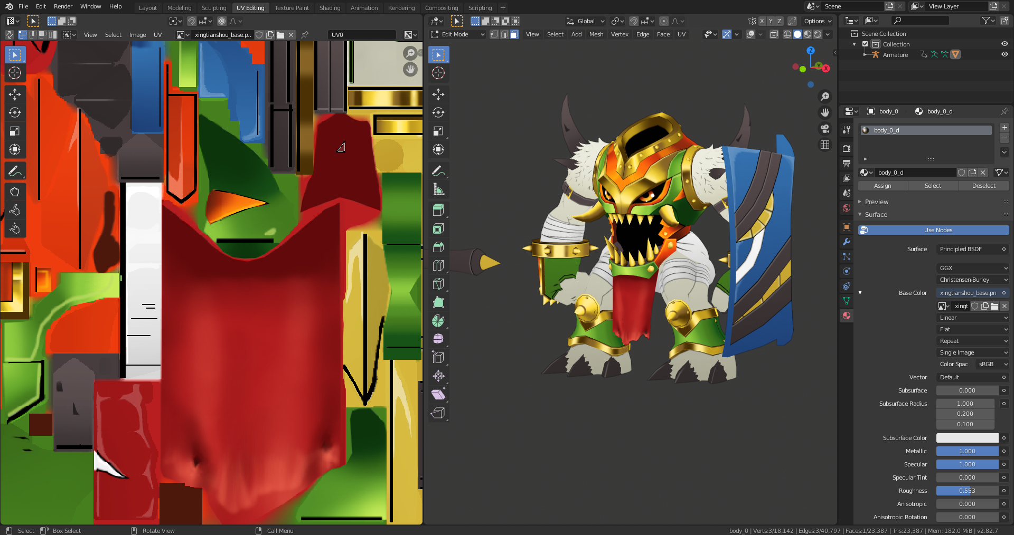
Task: Select the Spin tool
Action: [x=438, y=321]
